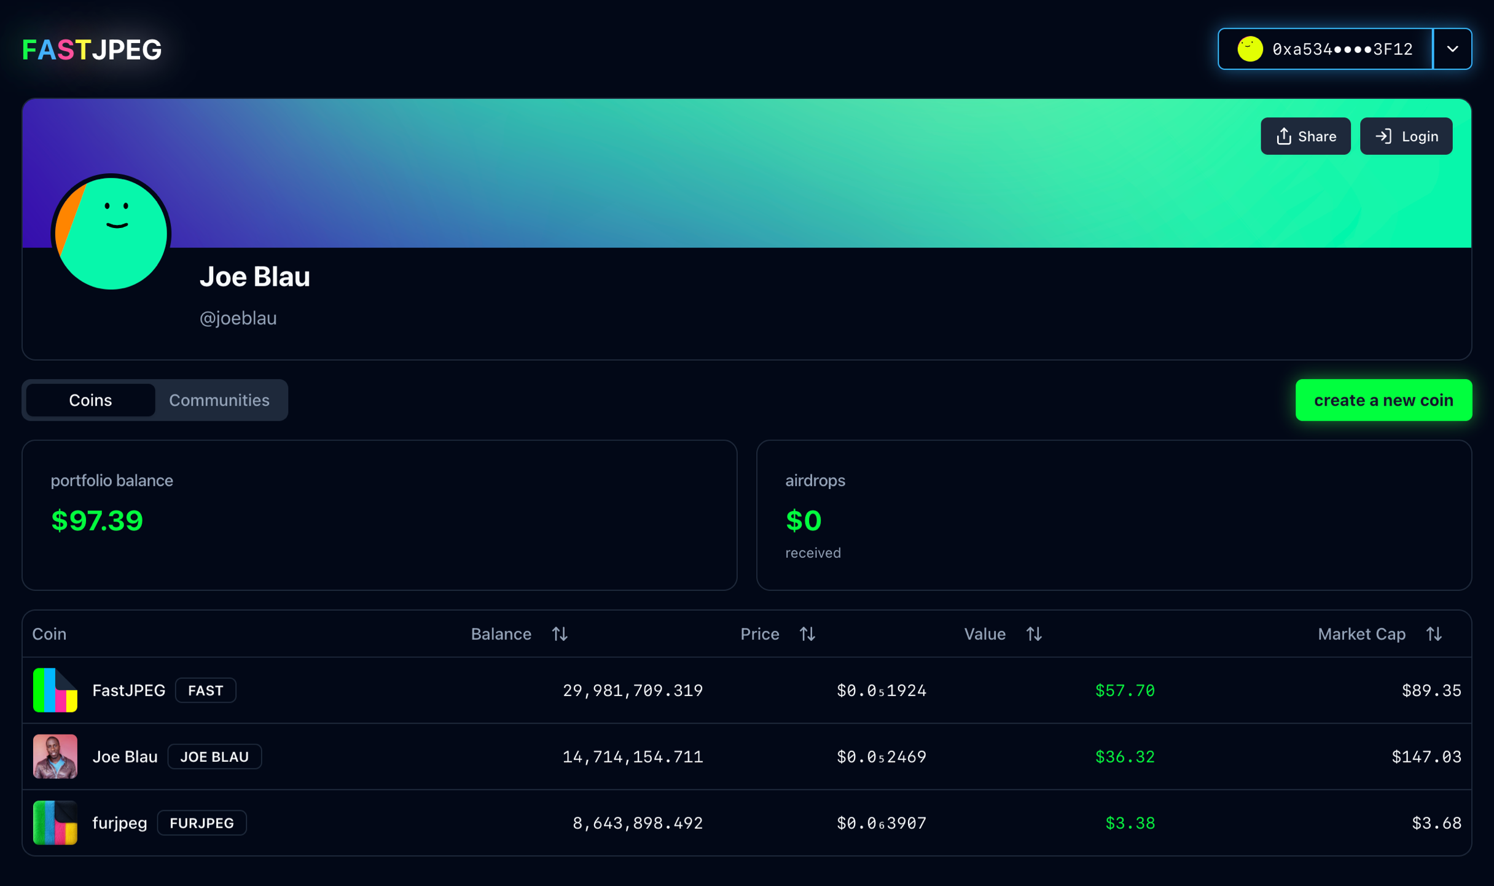Switch to the Communities tab

point(219,400)
